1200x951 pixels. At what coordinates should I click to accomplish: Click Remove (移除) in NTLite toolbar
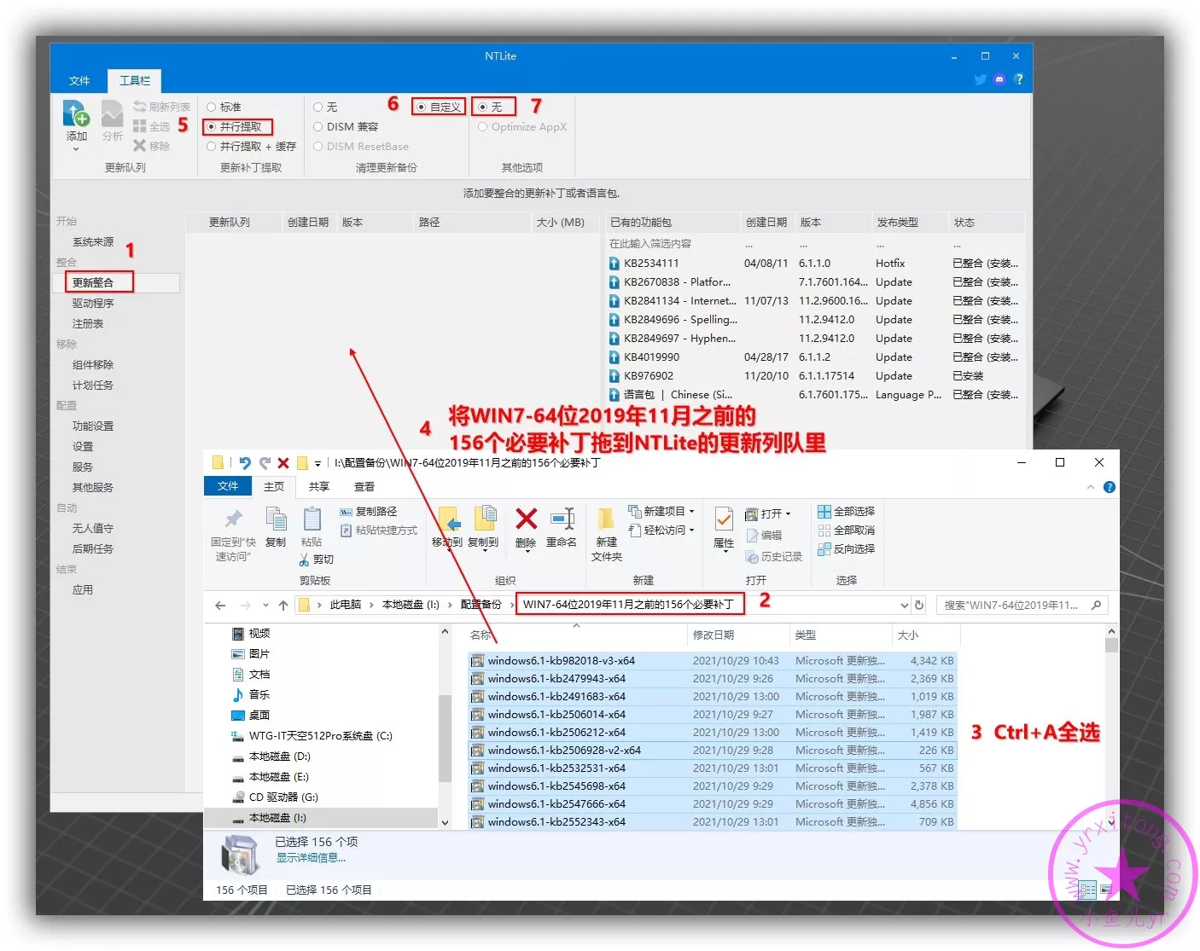(x=152, y=146)
